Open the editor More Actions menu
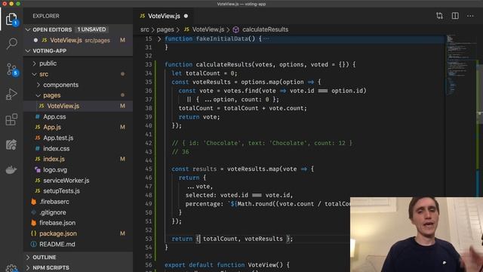Image resolution: width=483 pixels, height=272 pixels. 470,16
